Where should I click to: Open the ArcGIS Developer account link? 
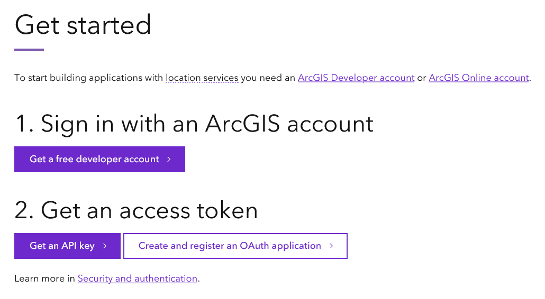click(356, 78)
